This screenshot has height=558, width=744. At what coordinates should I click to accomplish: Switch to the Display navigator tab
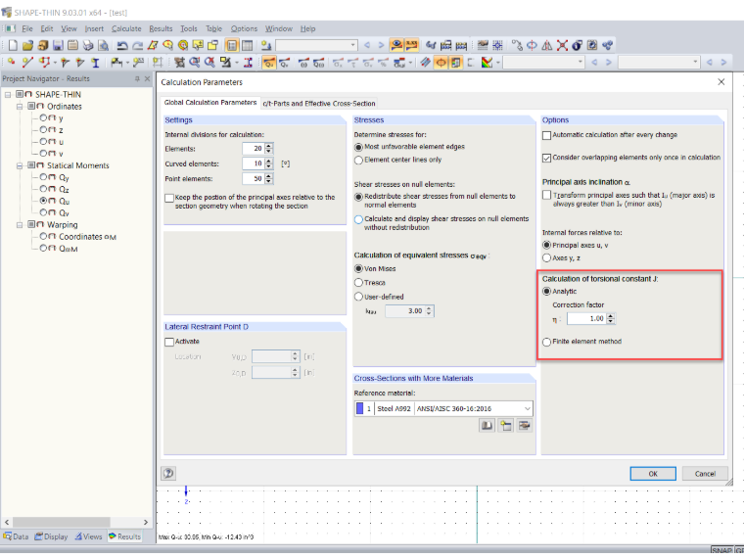coord(51,536)
